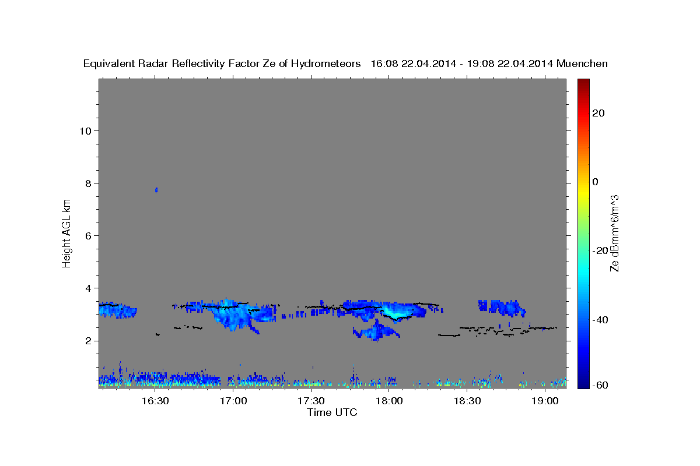Click the height tick label '10'
This screenshot has height=466, width=700.
tap(85, 130)
